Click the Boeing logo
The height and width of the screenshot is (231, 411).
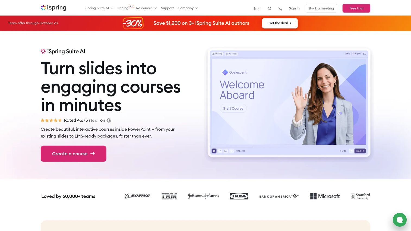tap(137, 196)
